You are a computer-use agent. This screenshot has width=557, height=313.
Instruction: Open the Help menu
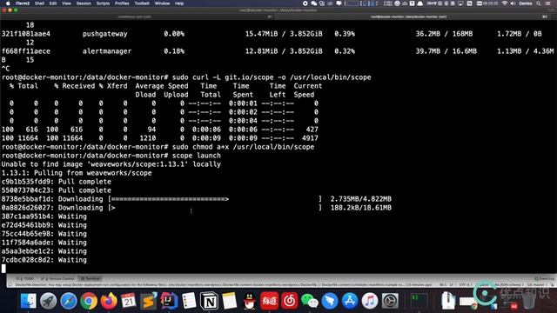click(179, 3)
